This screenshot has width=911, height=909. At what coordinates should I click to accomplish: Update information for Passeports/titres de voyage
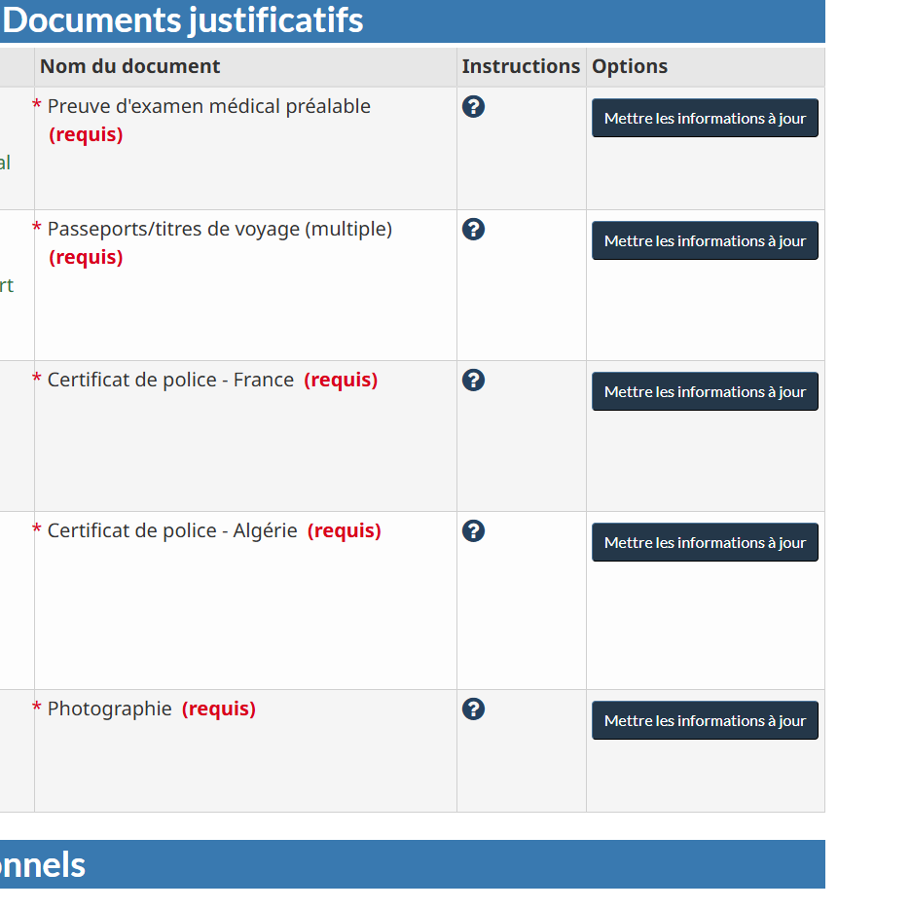click(705, 240)
